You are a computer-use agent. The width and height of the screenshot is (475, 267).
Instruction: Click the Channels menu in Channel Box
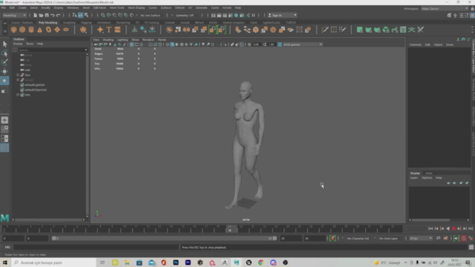click(416, 44)
